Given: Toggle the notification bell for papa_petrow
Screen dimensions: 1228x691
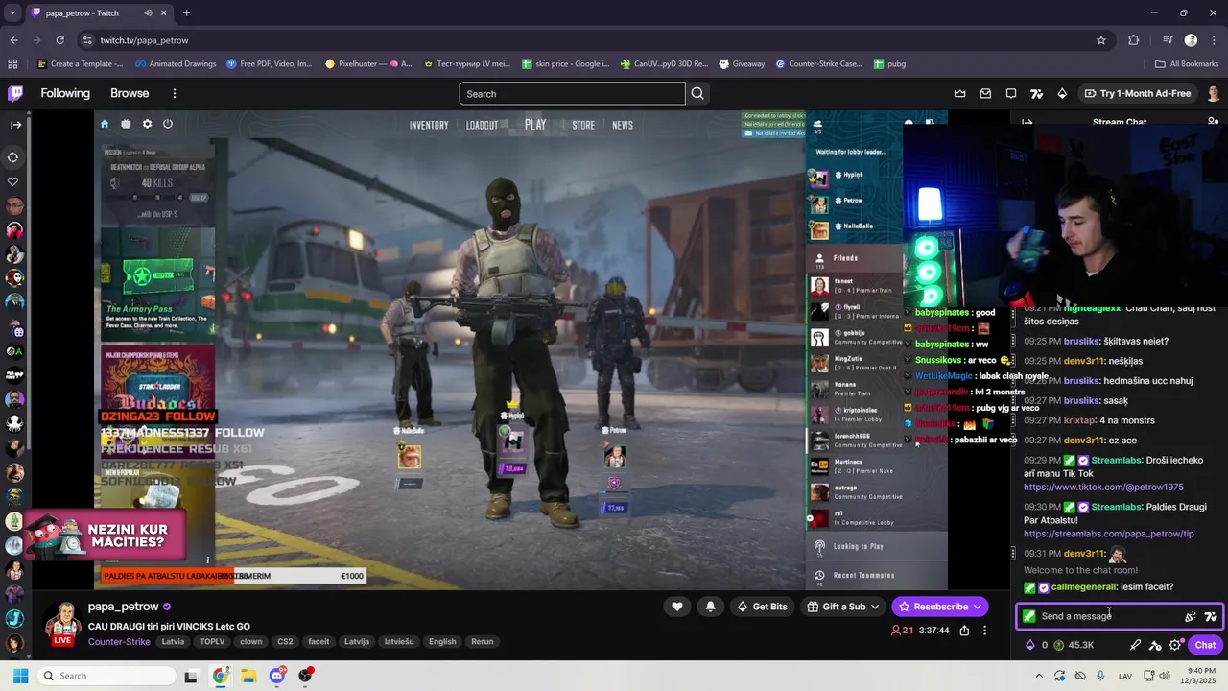Looking at the screenshot, I should 710,607.
